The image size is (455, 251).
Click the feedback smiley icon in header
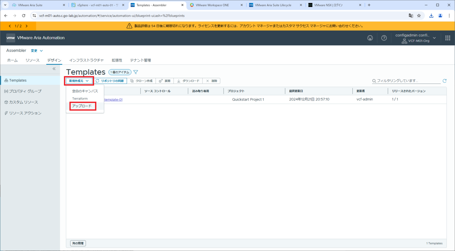click(370, 38)
